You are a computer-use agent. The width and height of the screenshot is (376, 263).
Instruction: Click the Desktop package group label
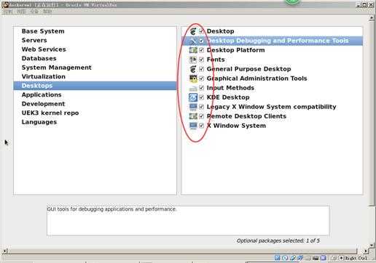point(220,31)
